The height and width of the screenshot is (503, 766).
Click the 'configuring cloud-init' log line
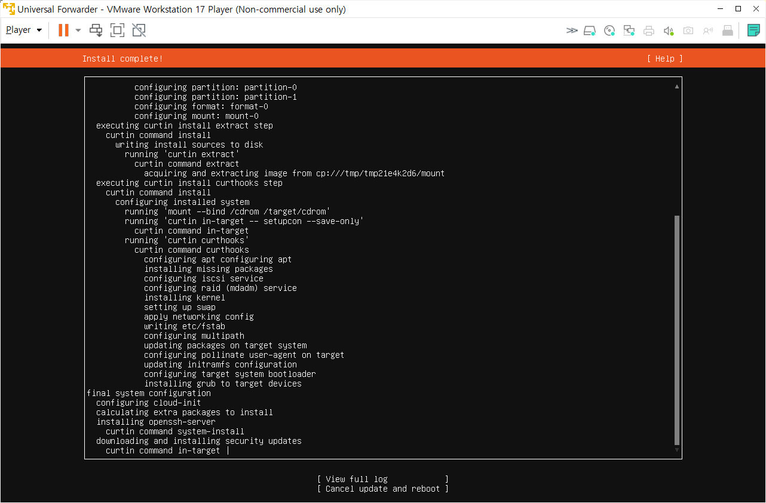(149, 403)
